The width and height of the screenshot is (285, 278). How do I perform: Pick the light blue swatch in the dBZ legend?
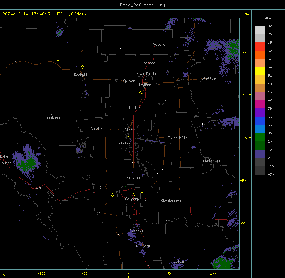click(x=260, y=129)
